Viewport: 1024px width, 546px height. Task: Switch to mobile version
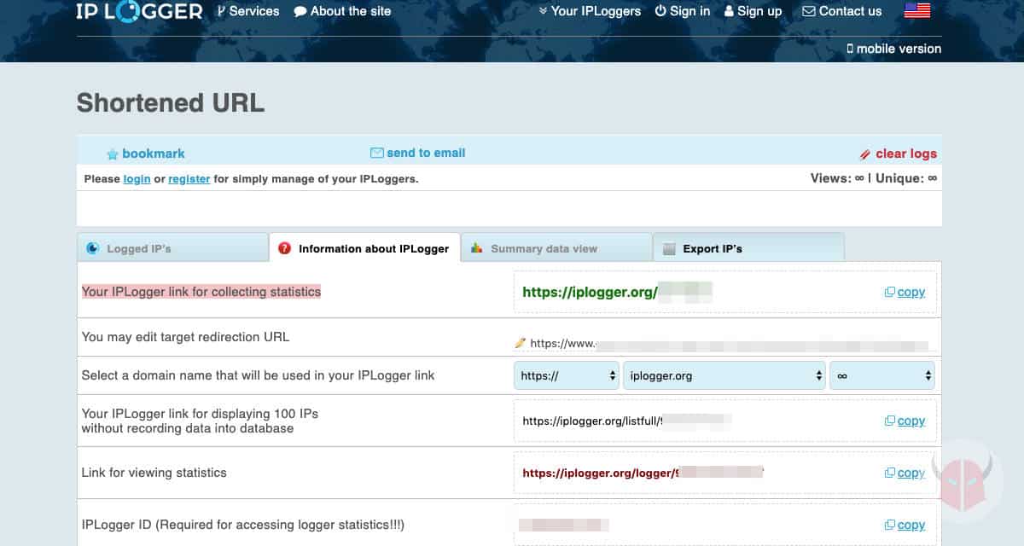coord(894,49)
